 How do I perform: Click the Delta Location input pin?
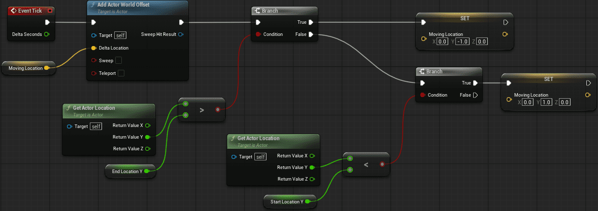pos(94,48)
